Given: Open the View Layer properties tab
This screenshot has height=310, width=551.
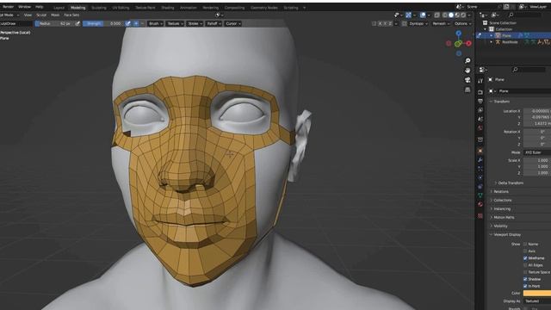Looking at the screenshot, I should point(480,110).
